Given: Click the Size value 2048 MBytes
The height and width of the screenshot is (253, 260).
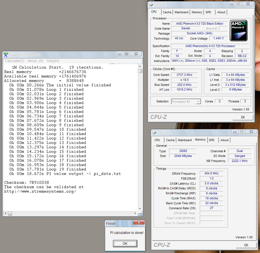Looking at the screenshot, I should coord(183,156).
